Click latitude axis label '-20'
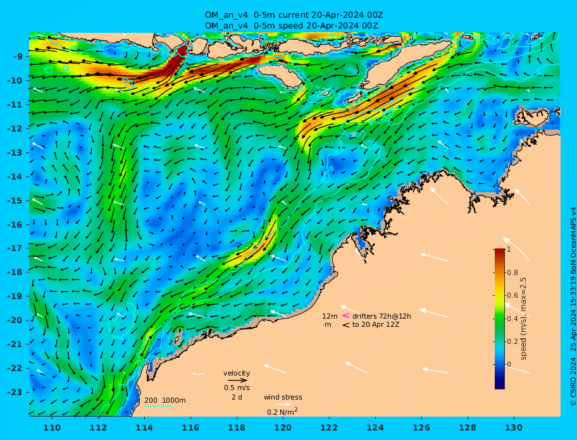 click(x=15, y=320)
